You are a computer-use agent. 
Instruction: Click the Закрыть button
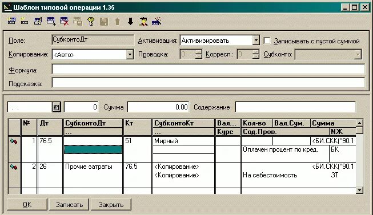coord(111,205)
